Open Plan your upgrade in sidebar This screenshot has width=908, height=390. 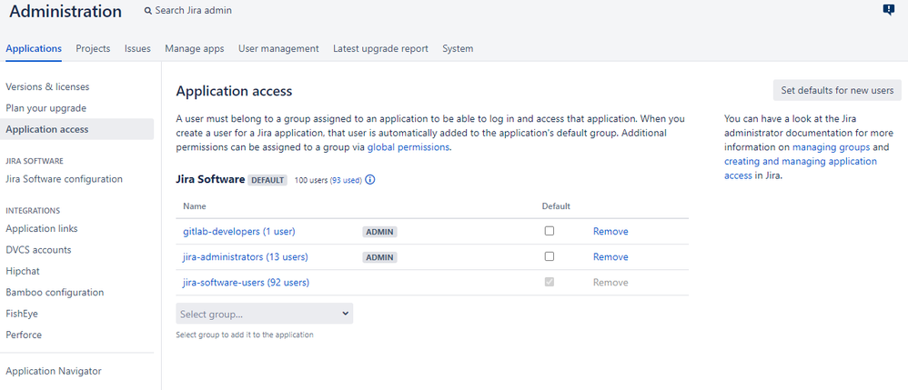click(45, 108)
